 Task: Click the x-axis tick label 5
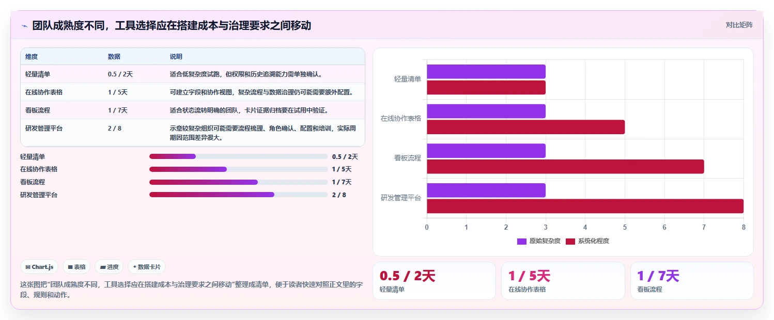(625, 227)
